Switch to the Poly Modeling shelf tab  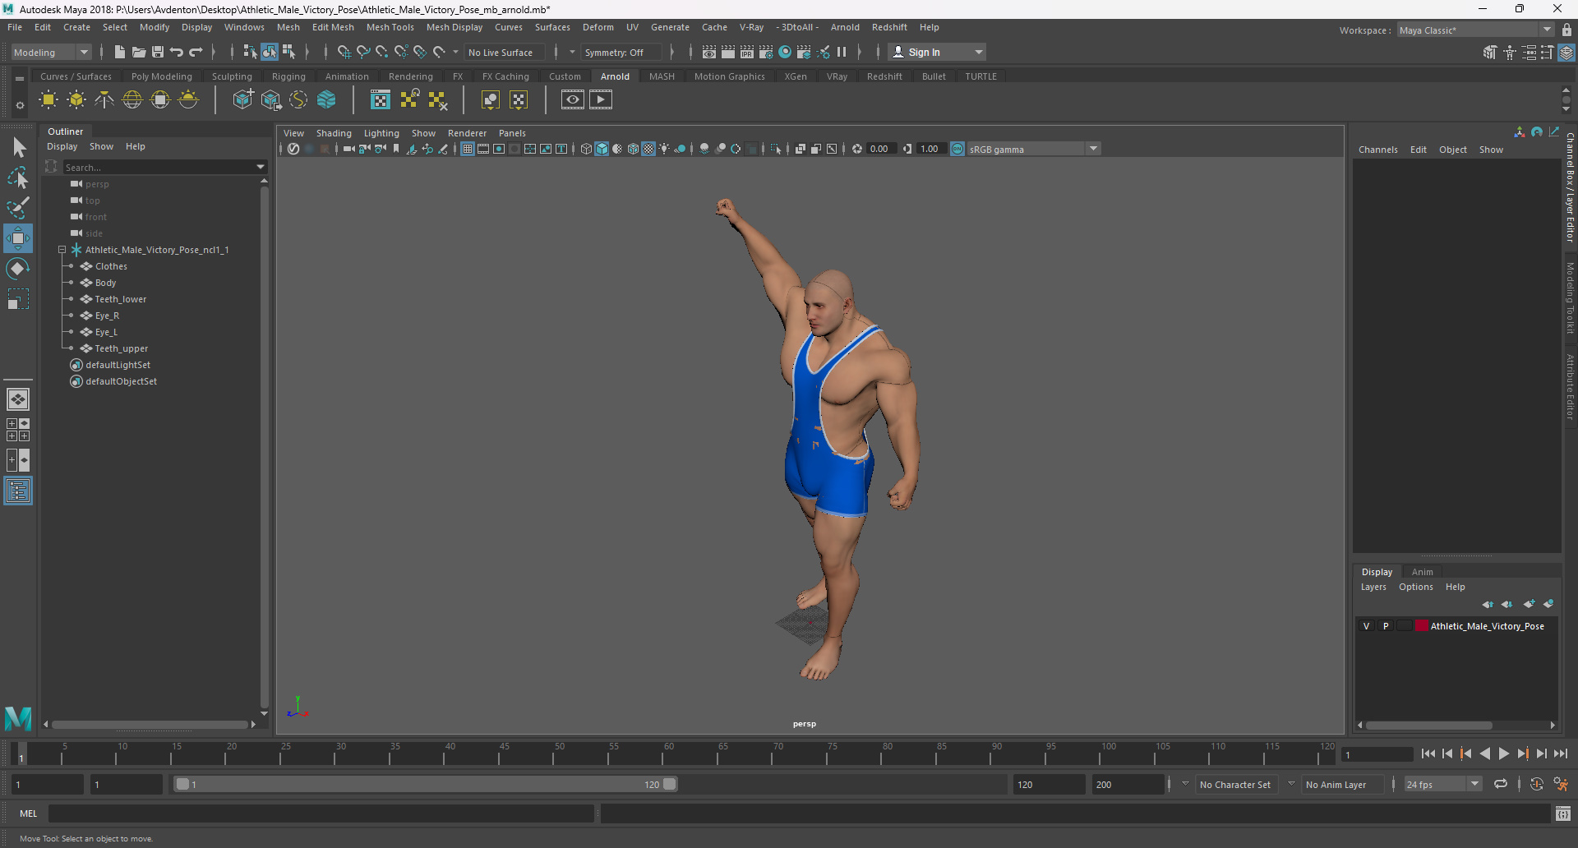[x=161, y=76]
